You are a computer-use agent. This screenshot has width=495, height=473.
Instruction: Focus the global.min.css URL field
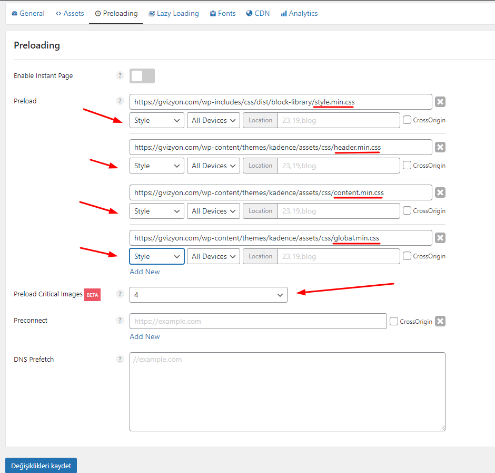coord(281,238)
